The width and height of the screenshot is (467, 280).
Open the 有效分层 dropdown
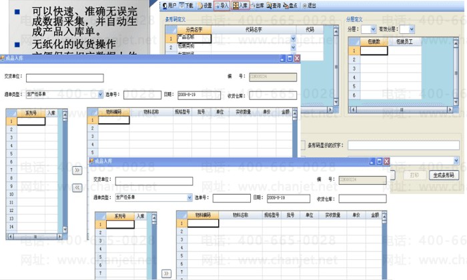tap(412, 29)
